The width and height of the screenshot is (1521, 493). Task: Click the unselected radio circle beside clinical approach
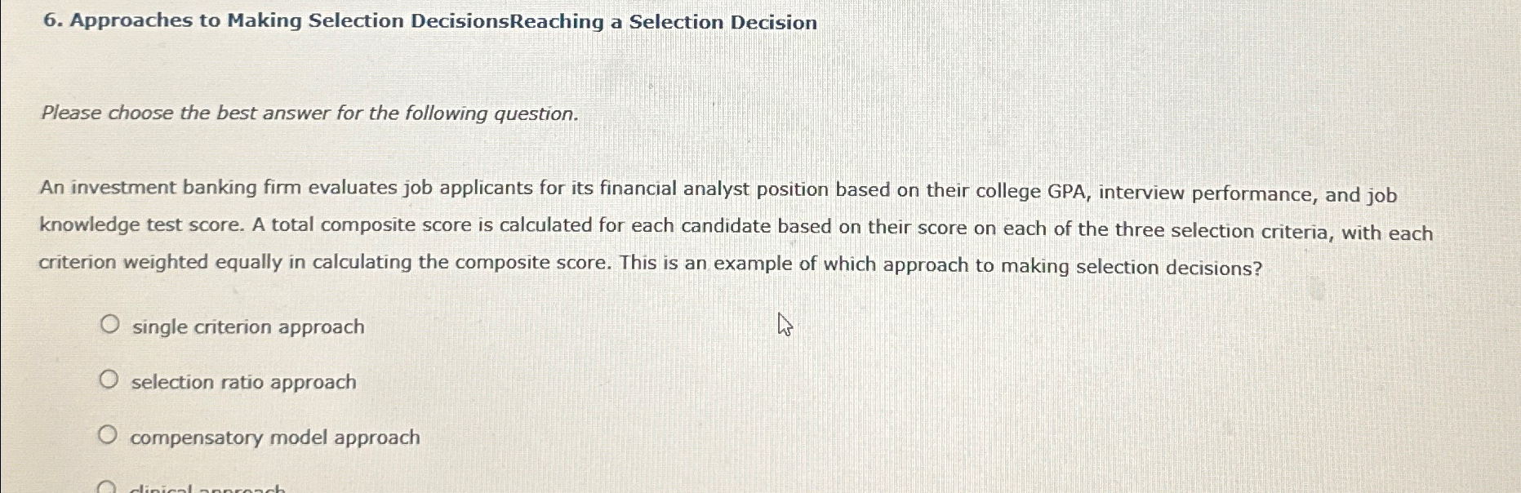point(107,488)
